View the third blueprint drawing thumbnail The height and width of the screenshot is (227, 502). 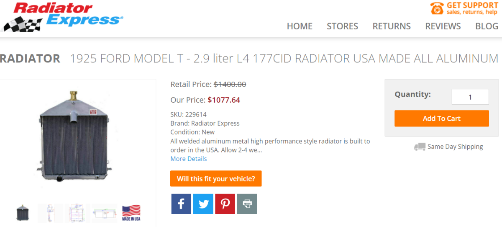pyautogui.click(x=77, y=213)
